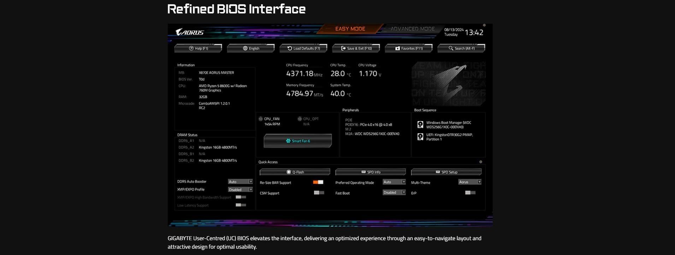Change language via English button
This screenshot has width=675, height=255.
[x=251, y=48]
